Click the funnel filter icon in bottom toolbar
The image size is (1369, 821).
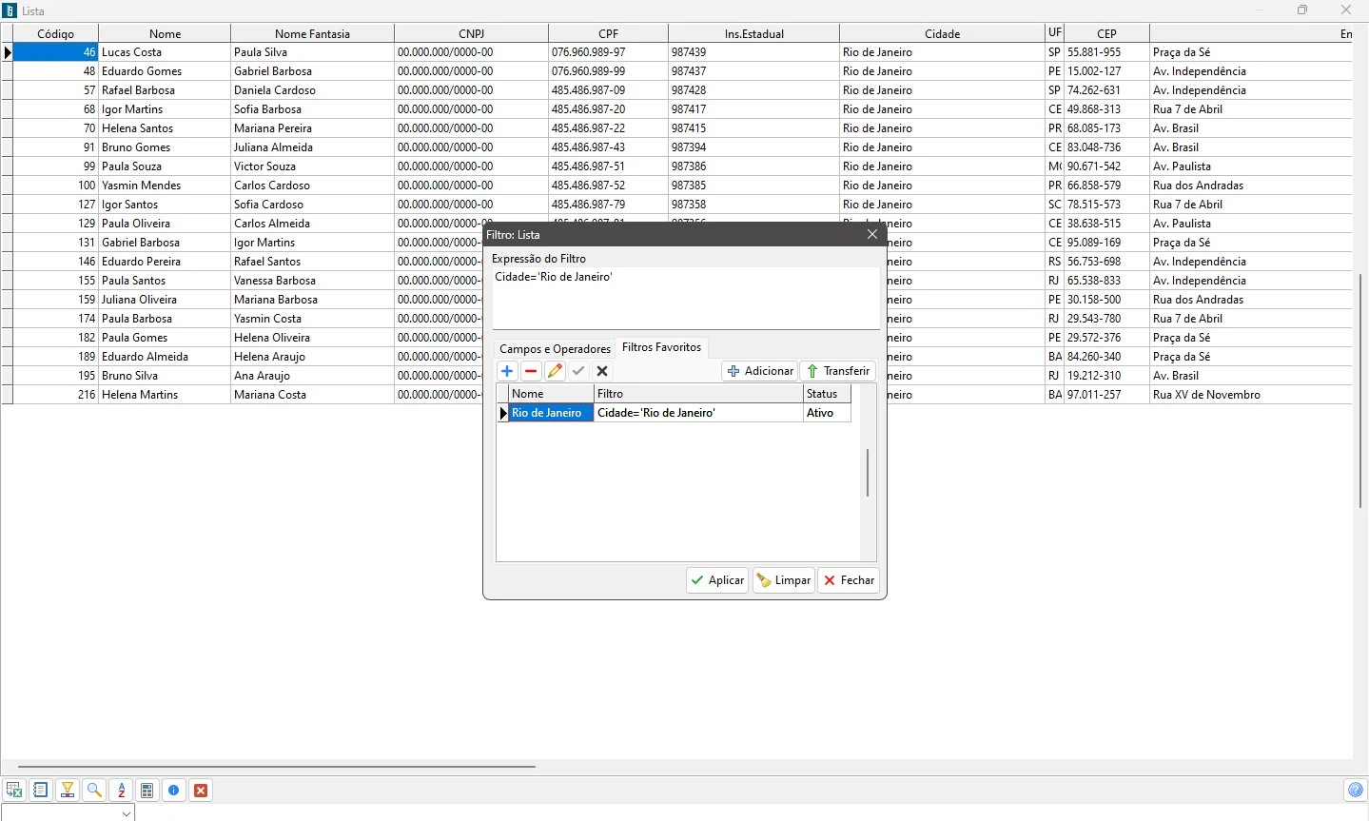[68, 791]
